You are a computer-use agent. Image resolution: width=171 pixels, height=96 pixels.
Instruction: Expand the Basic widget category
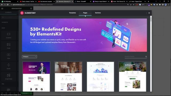(x=3, y=28)
